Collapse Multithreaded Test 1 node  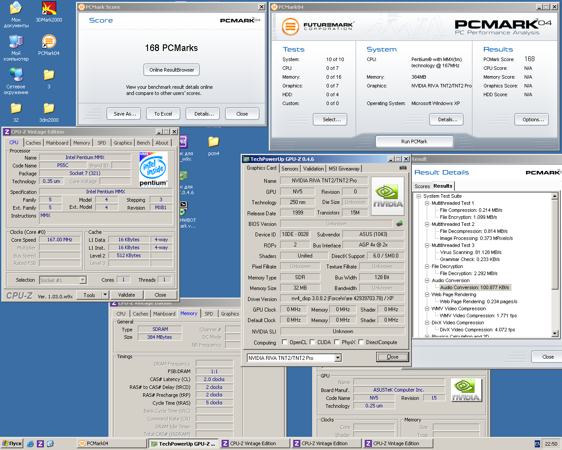(x=427, y=203)
